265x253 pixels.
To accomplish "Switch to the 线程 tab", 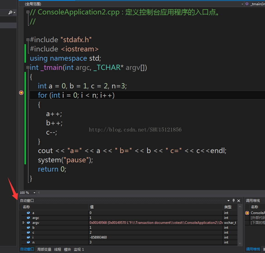I will [x=58, y=250].
